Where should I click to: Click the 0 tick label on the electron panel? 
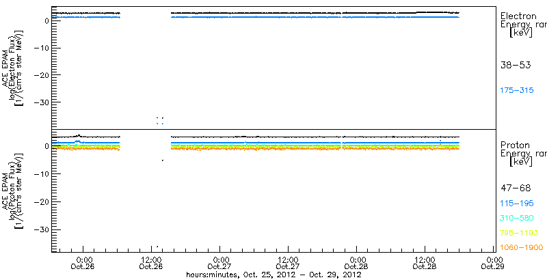(46, 20)
